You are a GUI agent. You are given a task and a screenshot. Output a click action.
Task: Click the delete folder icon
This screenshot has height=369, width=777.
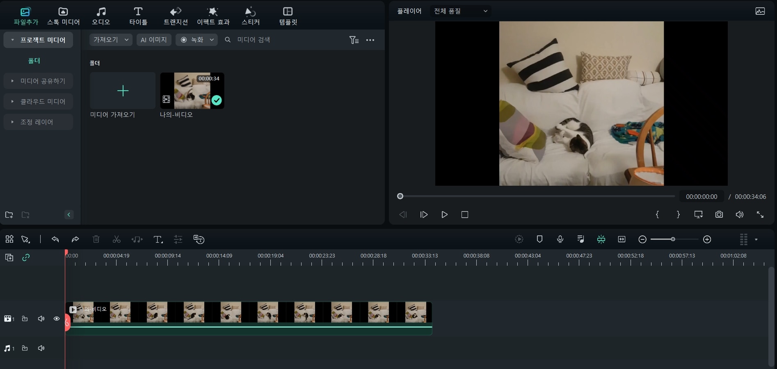tap(25, 215)
